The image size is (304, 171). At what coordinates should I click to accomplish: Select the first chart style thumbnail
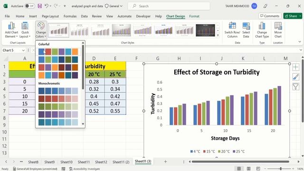tap(58, 30)
